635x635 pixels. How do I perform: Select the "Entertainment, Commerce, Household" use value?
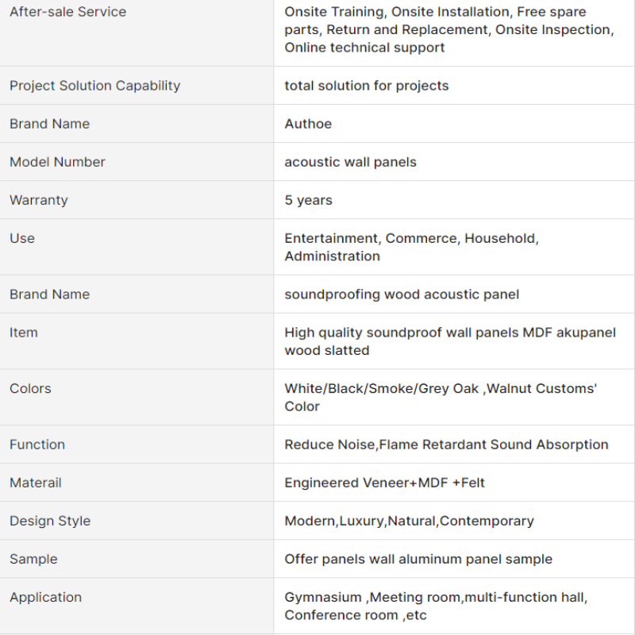point(411,238)
